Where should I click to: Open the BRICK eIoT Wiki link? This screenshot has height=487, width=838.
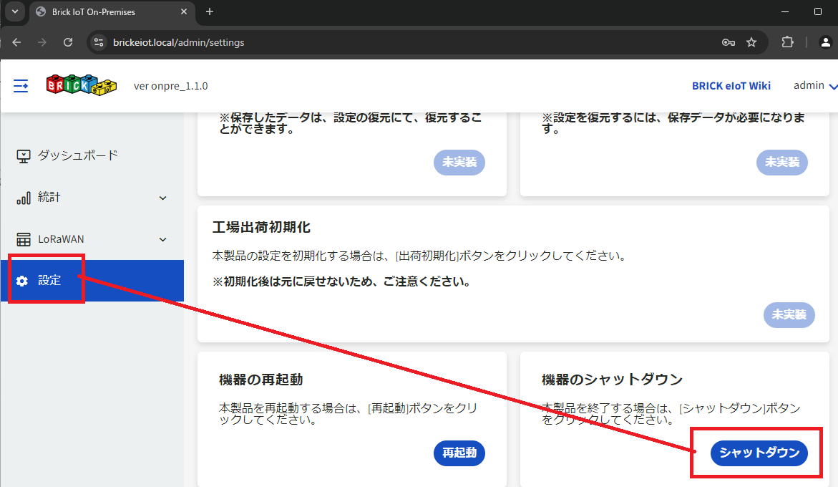coord(731,86)
